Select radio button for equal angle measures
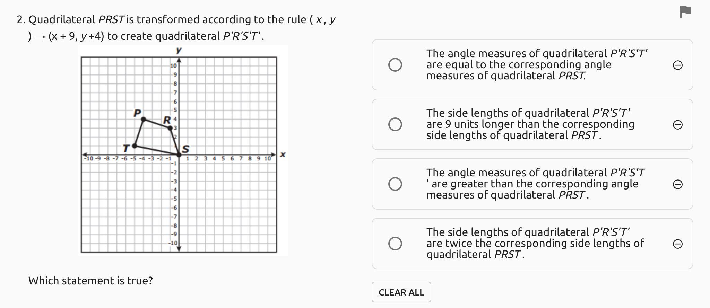This screenshot has height=308, width=710. pyautogui.click(x=395, y=65)
